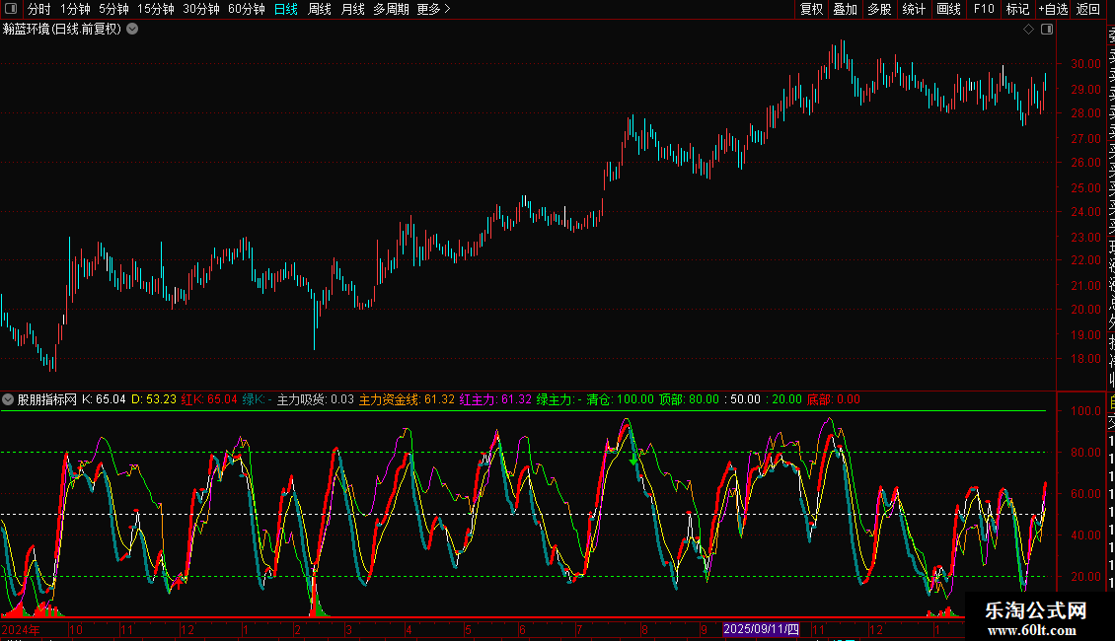Click the K: 65.04 legend value
Image resolution: width=1115 pixels, height=641 pixels.
(x=104, y=399)
